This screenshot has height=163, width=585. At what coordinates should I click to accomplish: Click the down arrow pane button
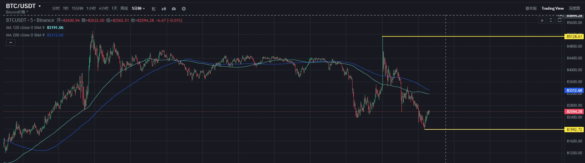click(x=542, y=20)
